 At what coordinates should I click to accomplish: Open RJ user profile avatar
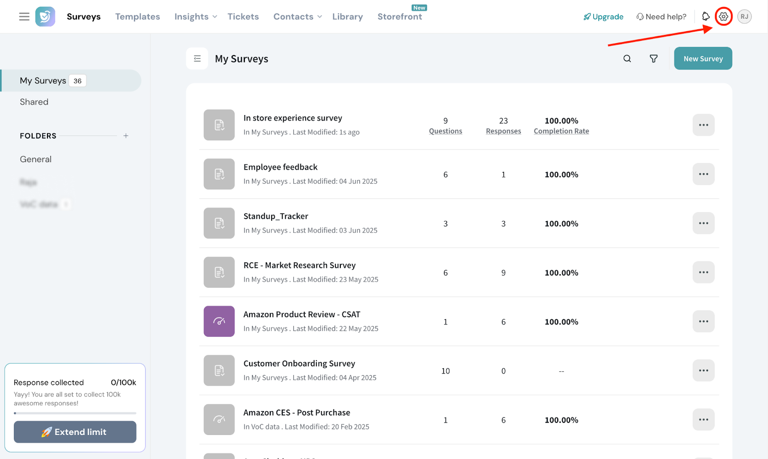click(x=744, y=17)
